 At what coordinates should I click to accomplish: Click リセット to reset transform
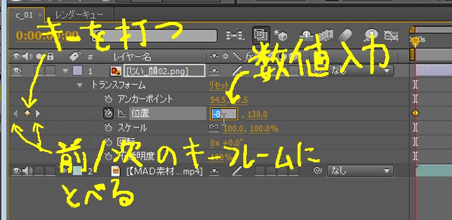(x=219, y=86)
